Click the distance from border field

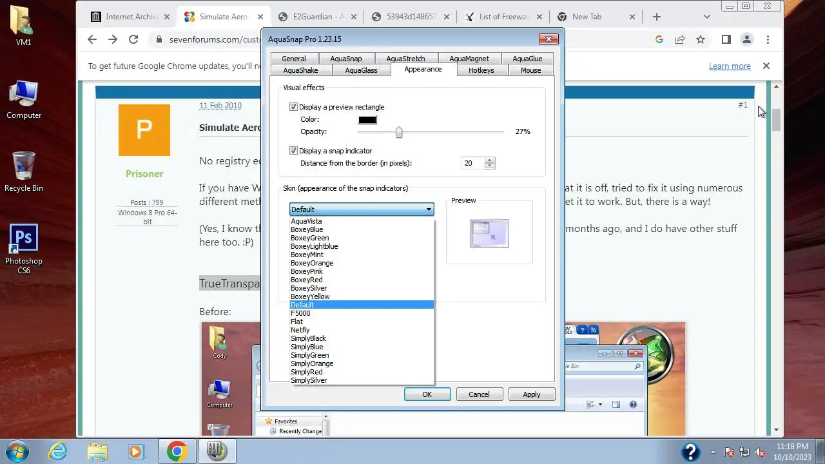pos(473,163)
